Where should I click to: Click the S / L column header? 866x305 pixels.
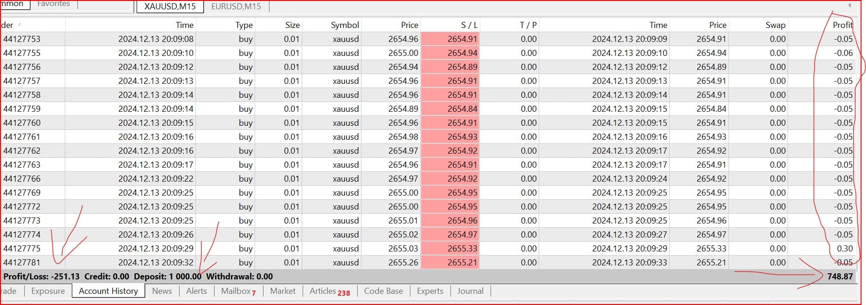[x=469, y=25]
